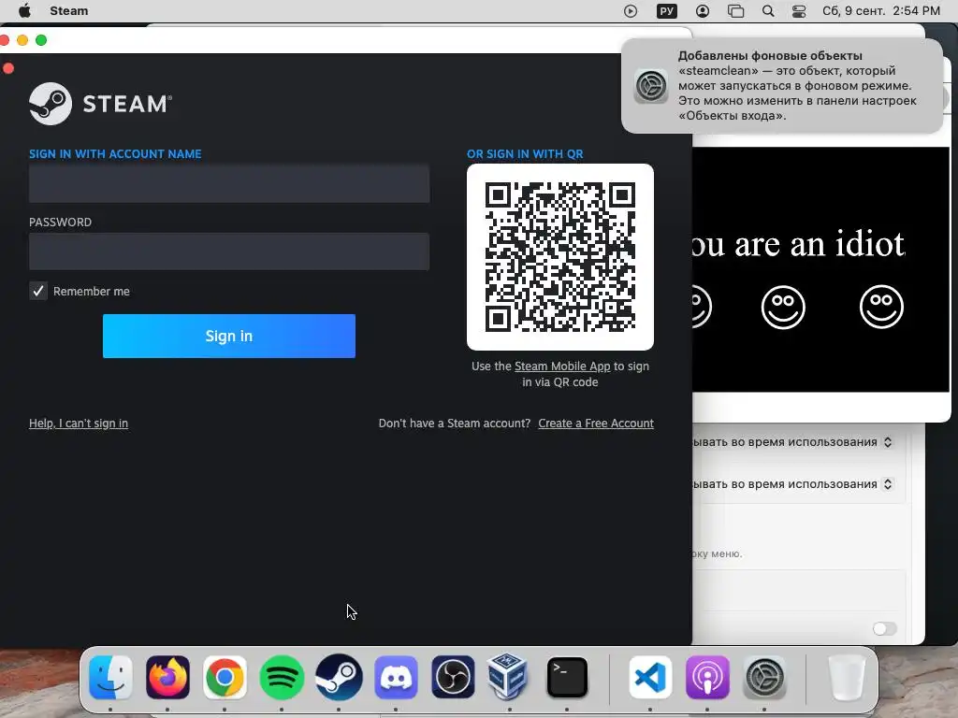Click the Steam logo in login window
This screenshot has height=718, width=958.
[101, 104]
